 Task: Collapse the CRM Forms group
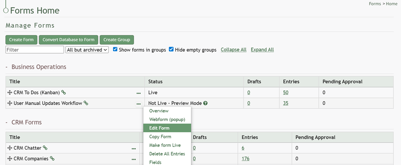[7, 122]
